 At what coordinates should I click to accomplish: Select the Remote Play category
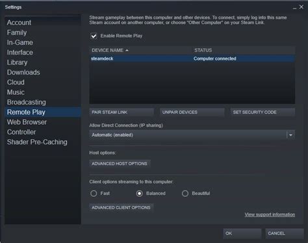[43, 112]
